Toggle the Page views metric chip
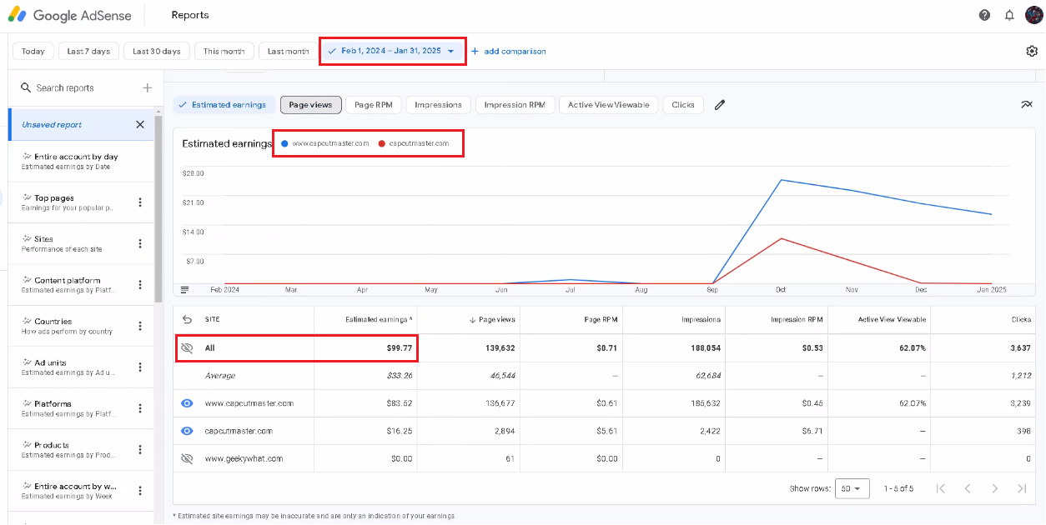The image size is (1046, 525). point(309,105)
